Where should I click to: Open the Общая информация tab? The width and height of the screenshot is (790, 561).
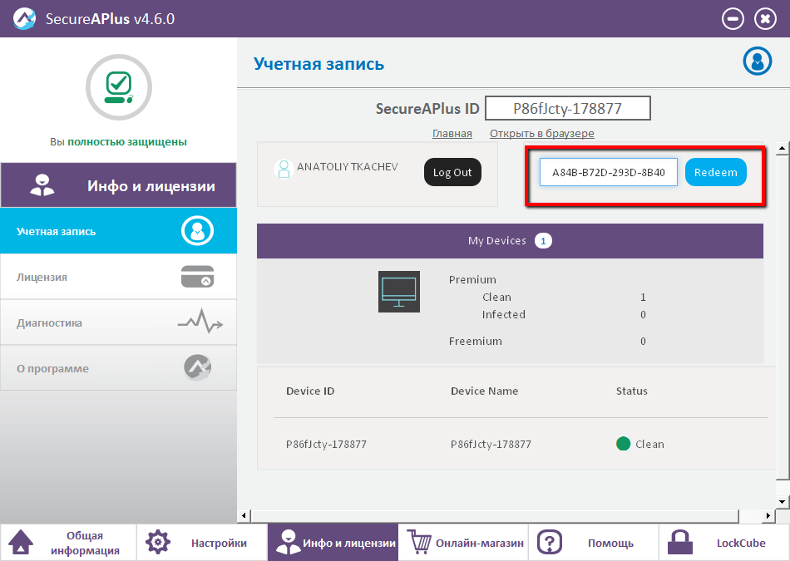(68, 541)
